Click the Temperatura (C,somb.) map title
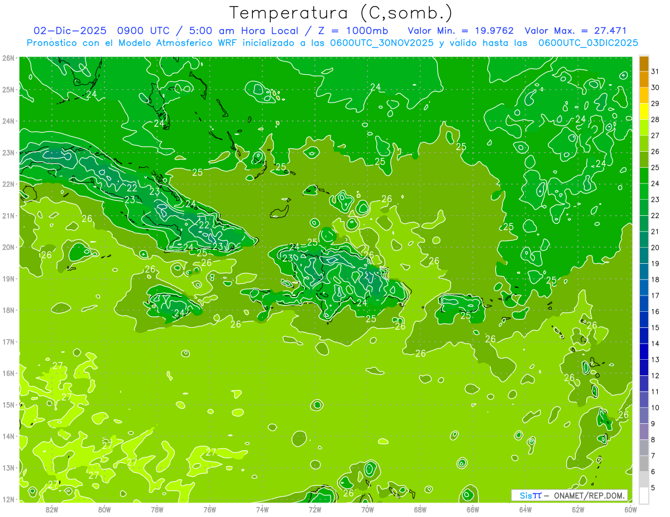This screenshot has height=517, width=670. coord(341,13)
